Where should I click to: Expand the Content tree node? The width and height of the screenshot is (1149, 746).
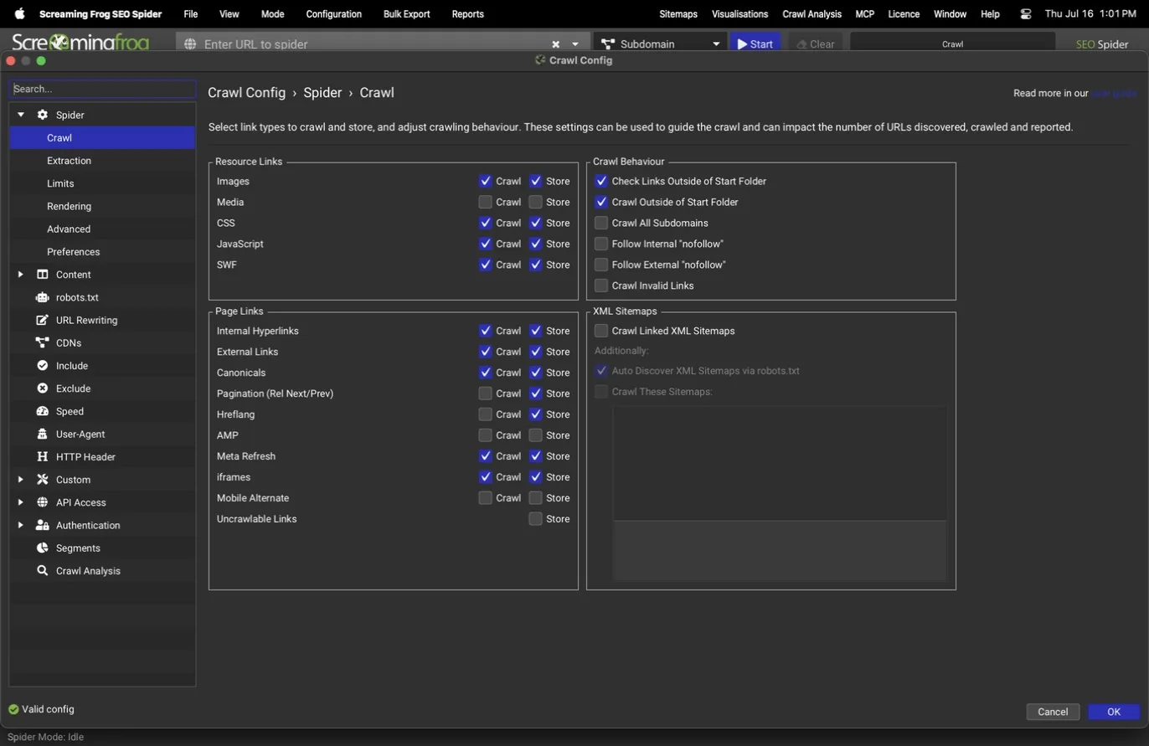(21, 275)
